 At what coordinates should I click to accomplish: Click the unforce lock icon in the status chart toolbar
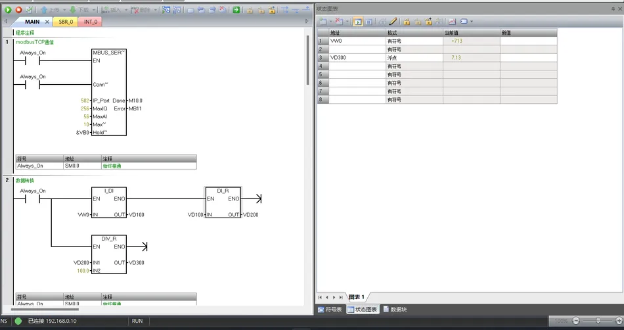[x=418, y=22]
